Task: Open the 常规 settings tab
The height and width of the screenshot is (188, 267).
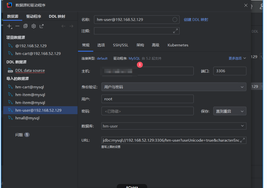Action: 86,45
